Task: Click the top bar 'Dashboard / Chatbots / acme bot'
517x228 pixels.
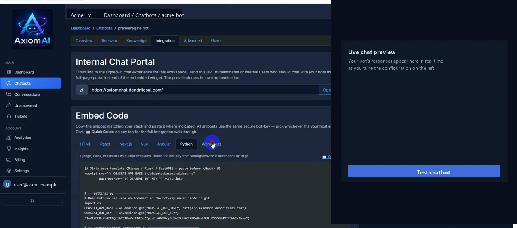Action: coord(144,15)
